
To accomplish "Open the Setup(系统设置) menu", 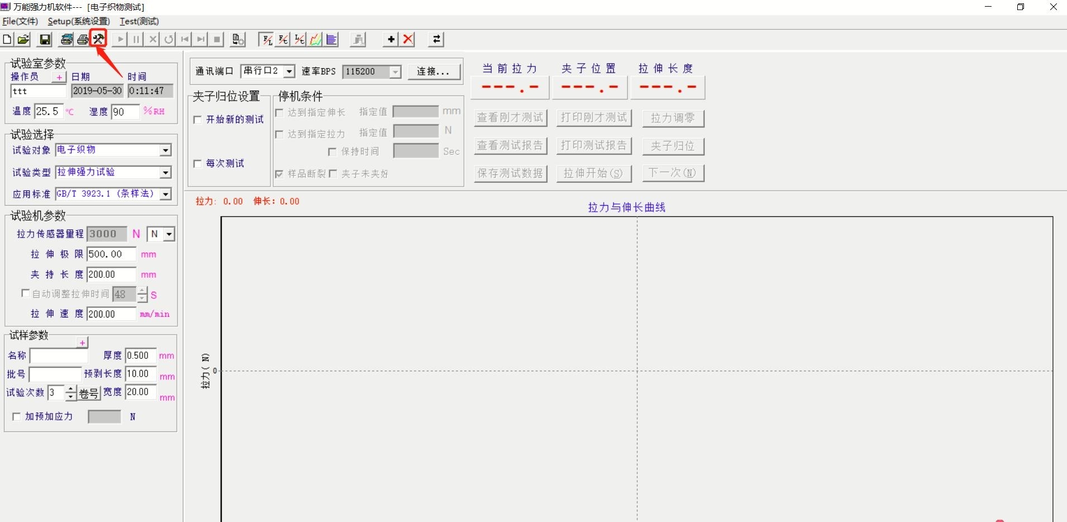I will point(78,21).
